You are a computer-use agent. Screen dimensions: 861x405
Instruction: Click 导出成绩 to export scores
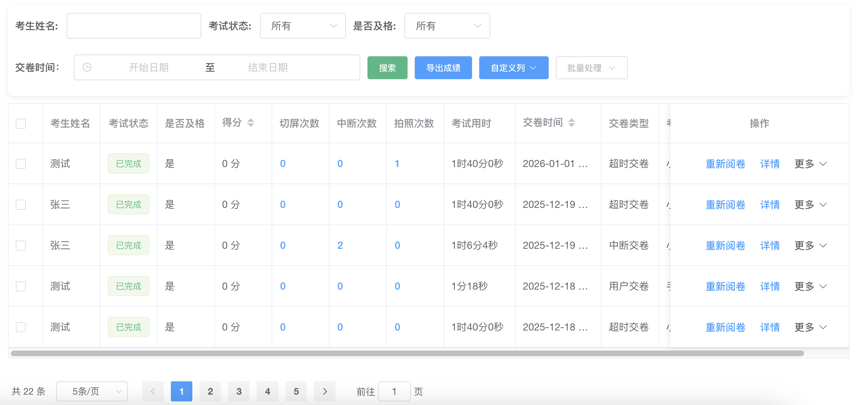(x=443, y=68)
